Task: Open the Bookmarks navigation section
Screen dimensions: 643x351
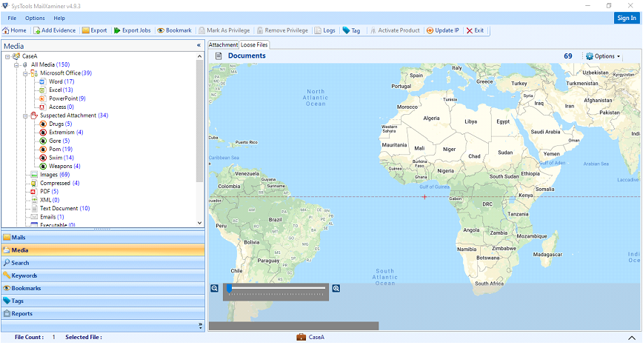Action: coord(103,288)
